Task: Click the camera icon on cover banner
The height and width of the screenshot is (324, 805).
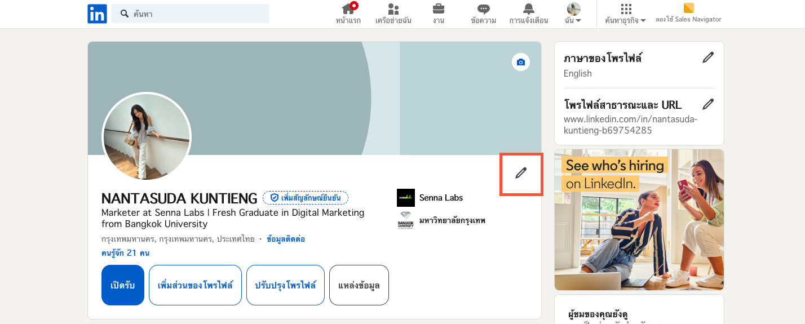Action: (520, 62)
